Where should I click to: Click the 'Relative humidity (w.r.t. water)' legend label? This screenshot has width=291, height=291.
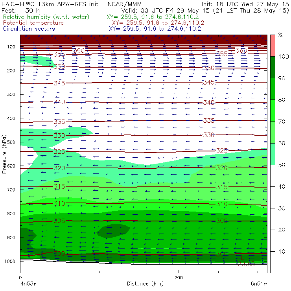point(46,17)
